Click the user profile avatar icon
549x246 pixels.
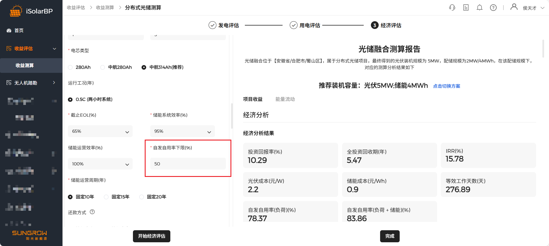coord(514,7)
